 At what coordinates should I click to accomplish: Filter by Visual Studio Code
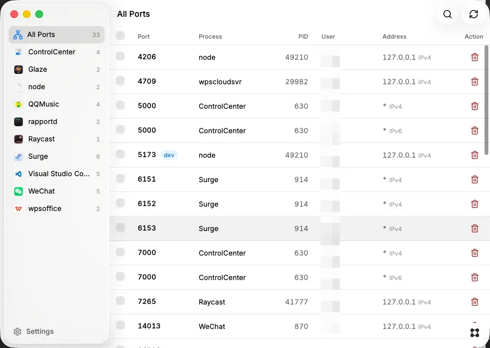tap(57, 174)
